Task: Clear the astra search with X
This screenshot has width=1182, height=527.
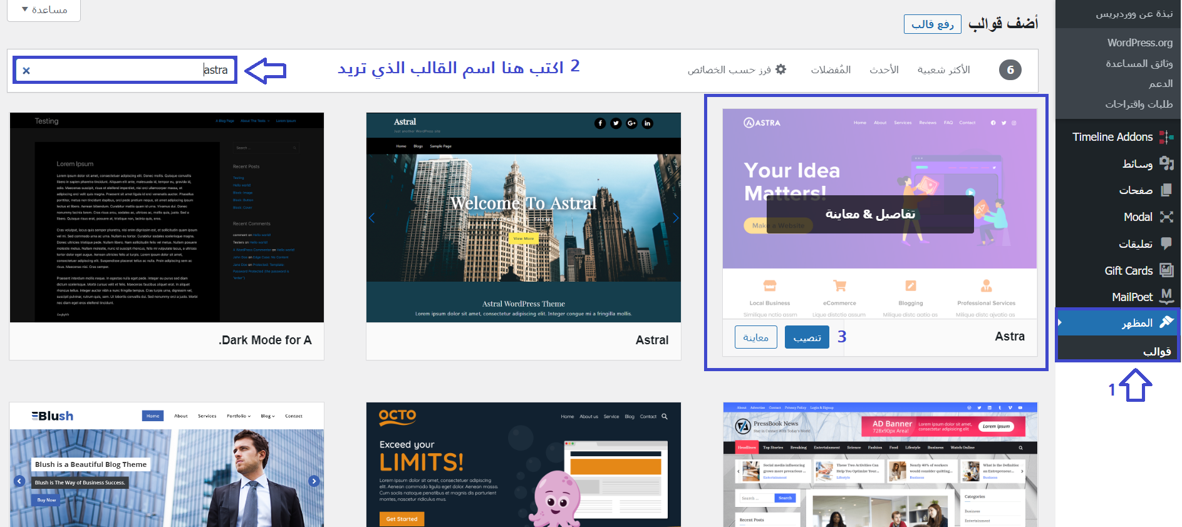Action: coord(26,71)
